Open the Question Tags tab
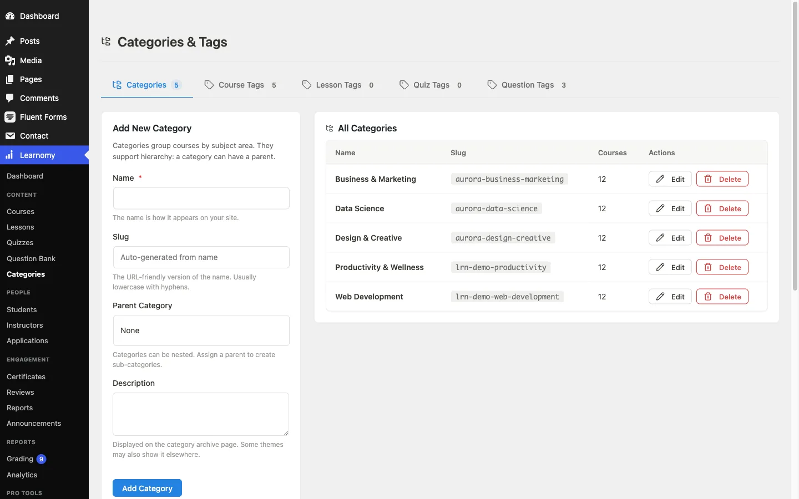The width and height of the screenshot is (799, 499). click(527, 85)
